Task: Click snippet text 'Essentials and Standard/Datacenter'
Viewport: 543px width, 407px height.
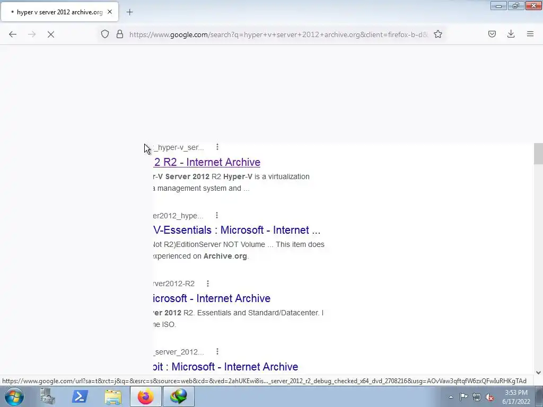Action: click(258, 313)
